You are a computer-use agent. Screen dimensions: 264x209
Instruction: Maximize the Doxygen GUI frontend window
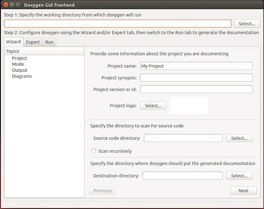click(18, 5)
